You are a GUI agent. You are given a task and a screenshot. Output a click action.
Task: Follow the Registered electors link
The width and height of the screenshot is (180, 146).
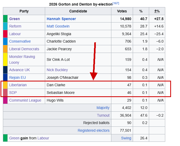93,130
